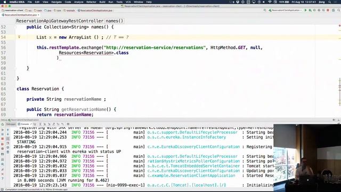Click the EurekaDiscoveryClientConfiguration link at 12:29:04.915
The image size is (341, 192).
[x=193, y=147]
